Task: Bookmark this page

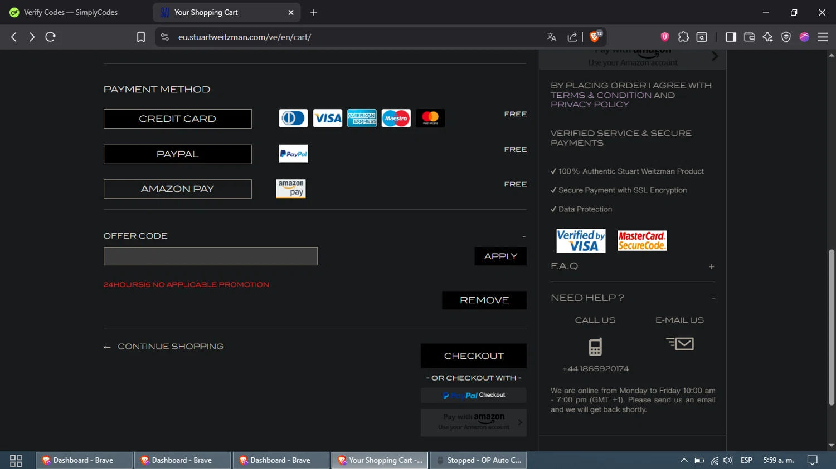Action: [141, 37]
